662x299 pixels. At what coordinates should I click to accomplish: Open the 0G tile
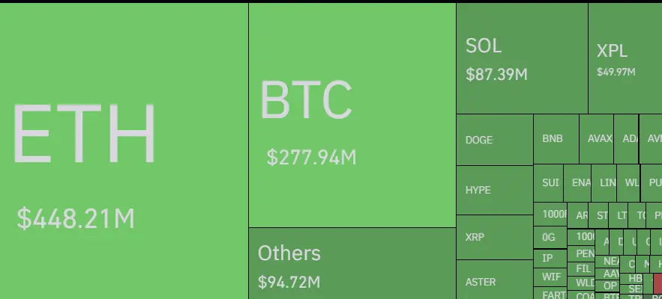tap(550, 238)
